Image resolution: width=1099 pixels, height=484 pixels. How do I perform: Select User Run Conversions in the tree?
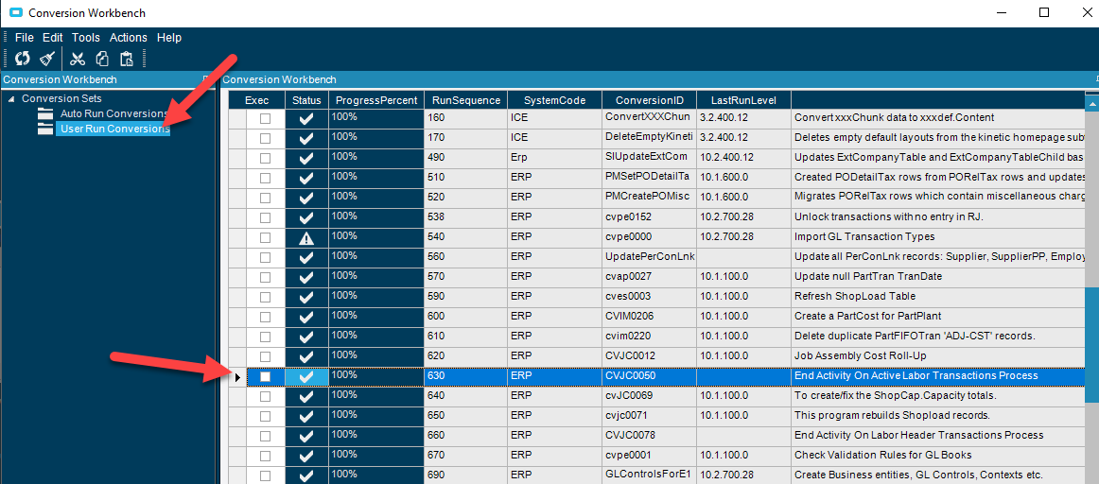pyautogui.click(x=115, y=129)
